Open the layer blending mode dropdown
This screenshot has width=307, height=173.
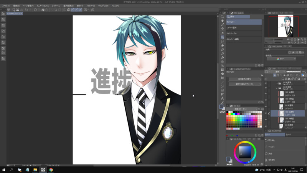pyautogui.click(x=278, y=72)
